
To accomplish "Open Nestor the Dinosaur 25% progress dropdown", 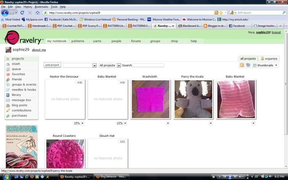I will click(82, 123).
